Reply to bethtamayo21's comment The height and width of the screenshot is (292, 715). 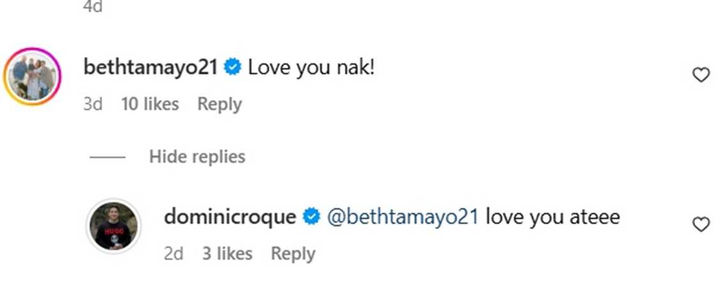[x=219, y=104]
